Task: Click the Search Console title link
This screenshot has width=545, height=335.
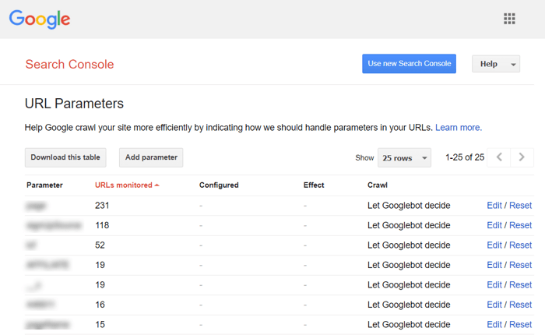Action: 69,65
